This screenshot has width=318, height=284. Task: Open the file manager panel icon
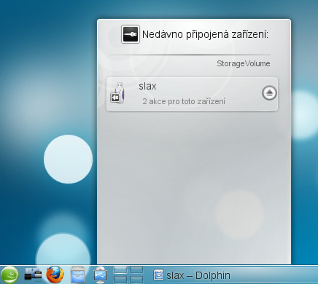click(x=78, y=275)
